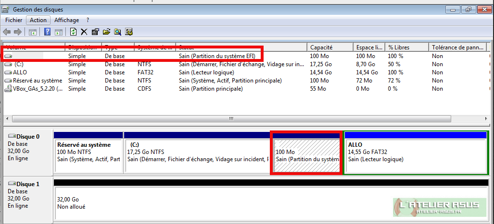Image resolution: width=494 pixels, height=224 pixels.
Task: Click the Refresh toolbar icon
Action: (x=73, y=32)
